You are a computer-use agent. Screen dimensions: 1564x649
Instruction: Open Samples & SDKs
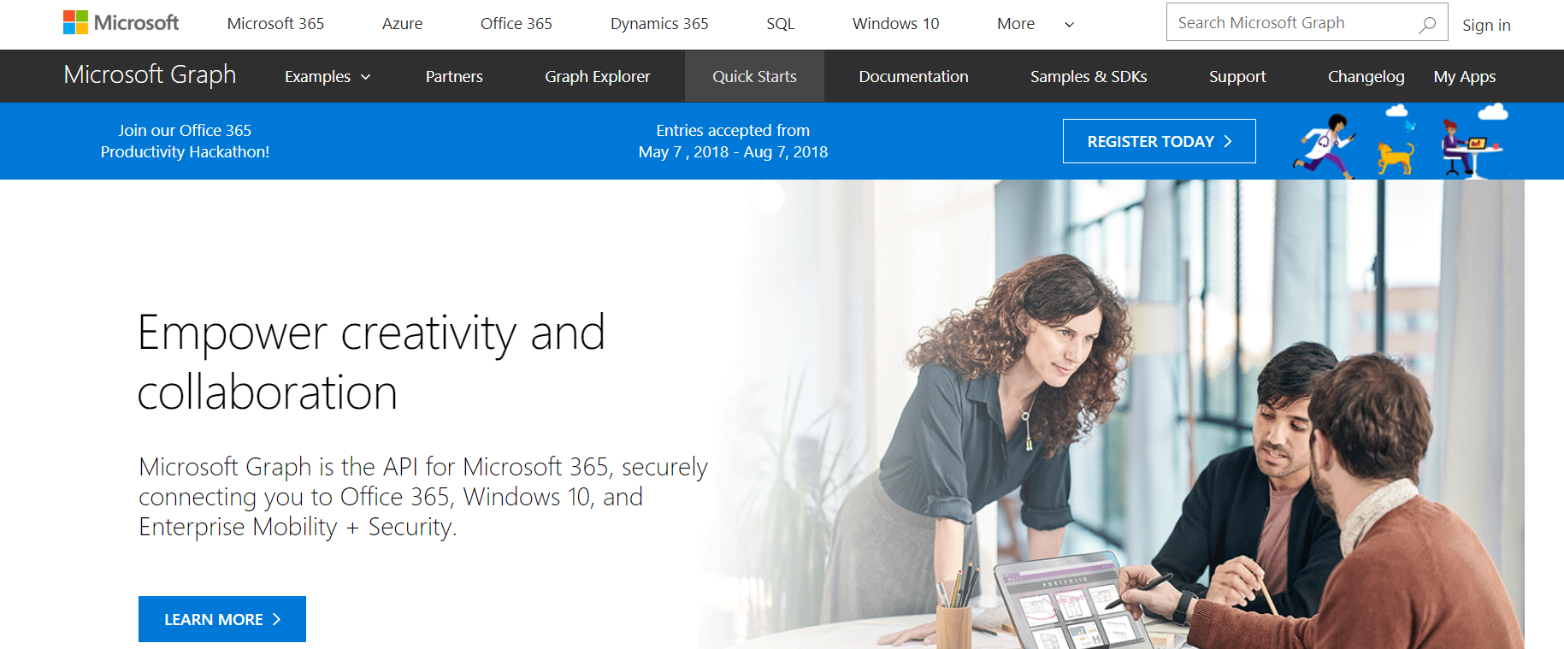coord(1089,77)
